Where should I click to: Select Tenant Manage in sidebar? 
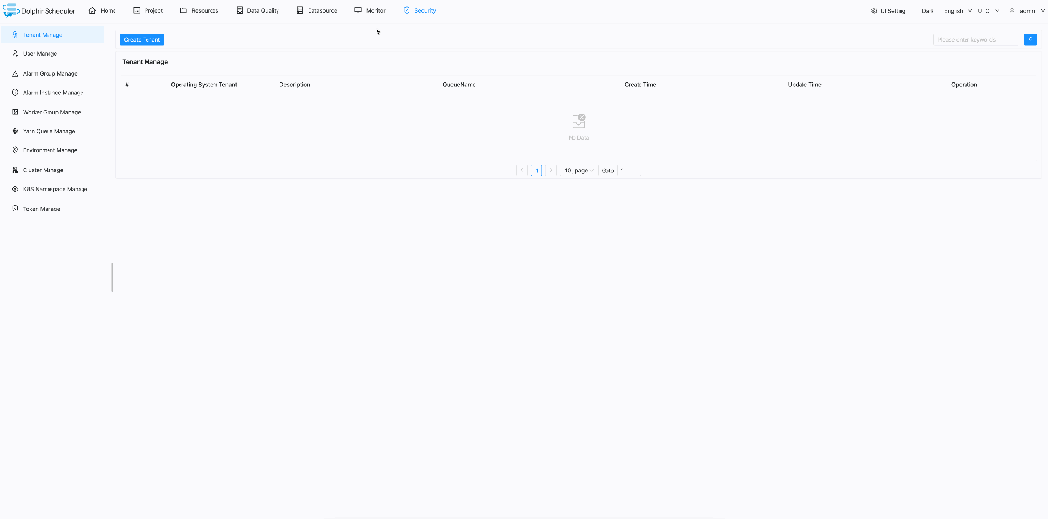pos(52,35)
